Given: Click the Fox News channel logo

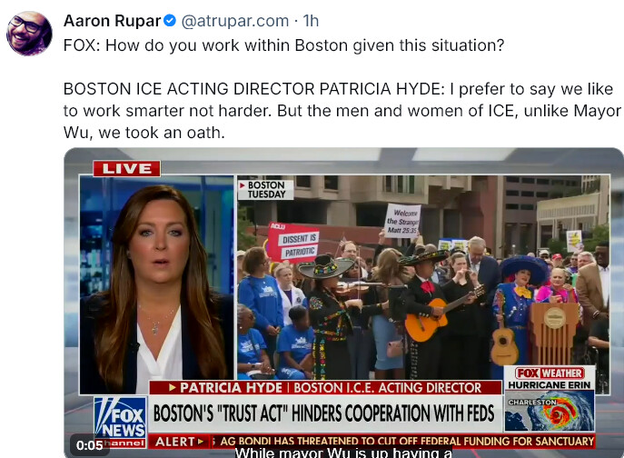Looking at the screenshot, I should coord(121,423).
